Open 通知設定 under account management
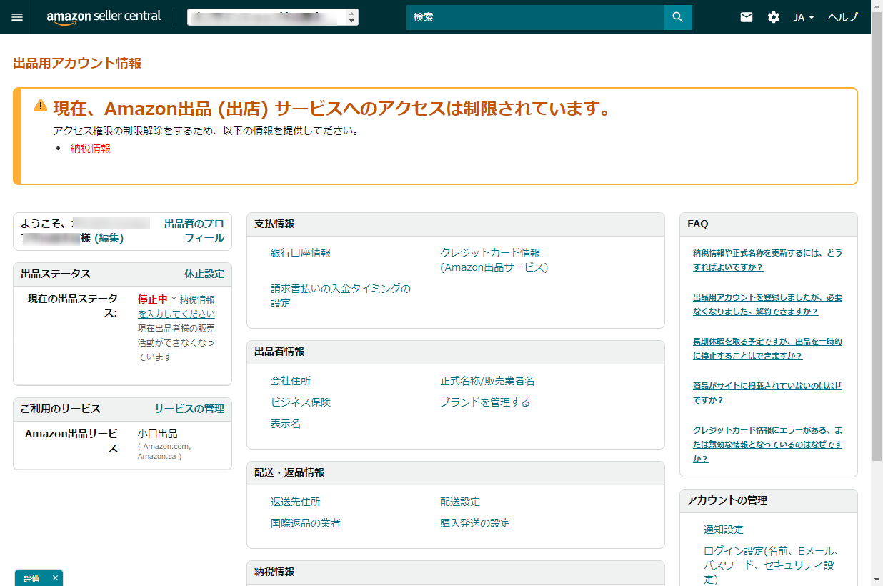This screenshot has width=883, height=586. pyautogui.click(x=723, y=530)
